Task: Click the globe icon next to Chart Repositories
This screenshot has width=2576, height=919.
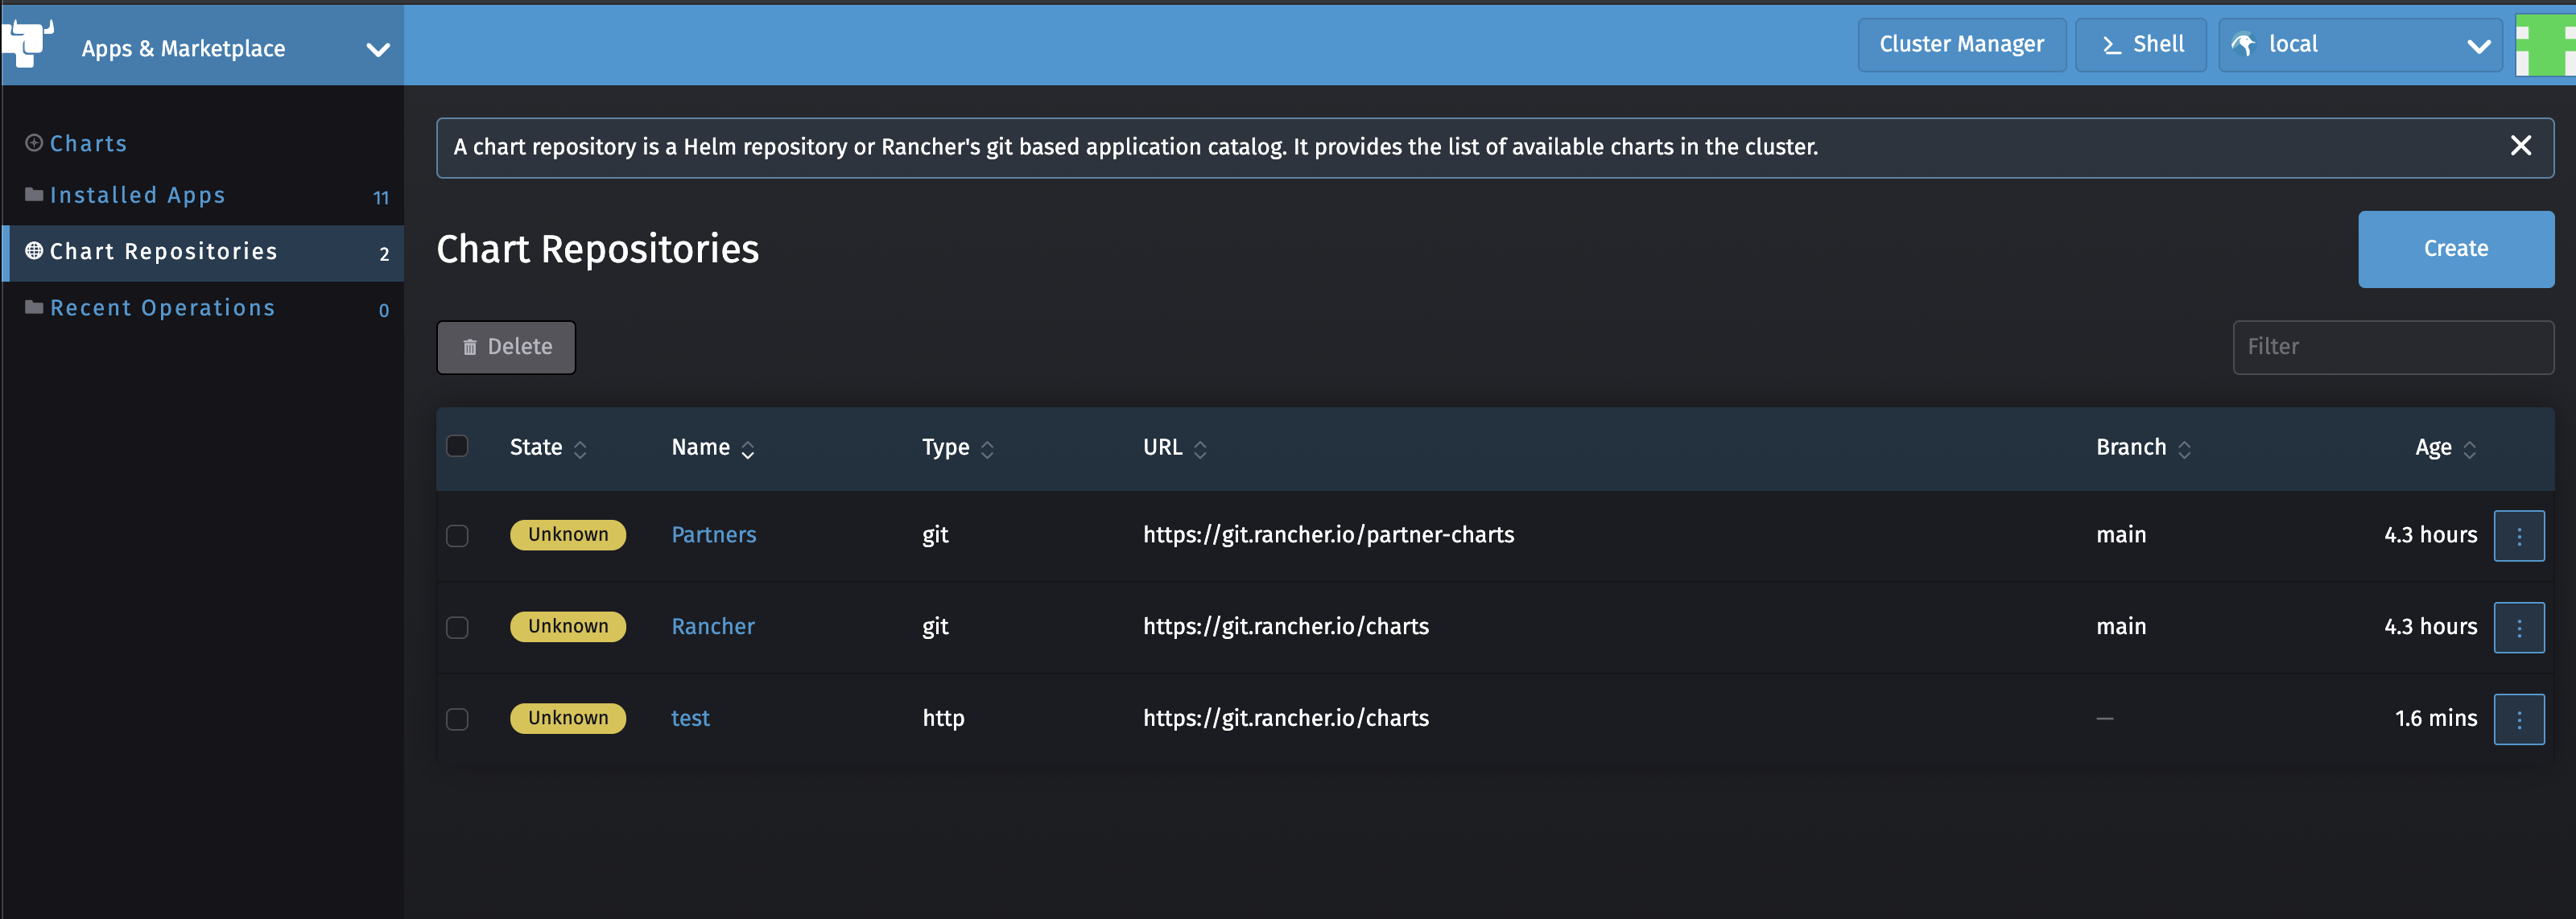Action: tap(31, 251)
